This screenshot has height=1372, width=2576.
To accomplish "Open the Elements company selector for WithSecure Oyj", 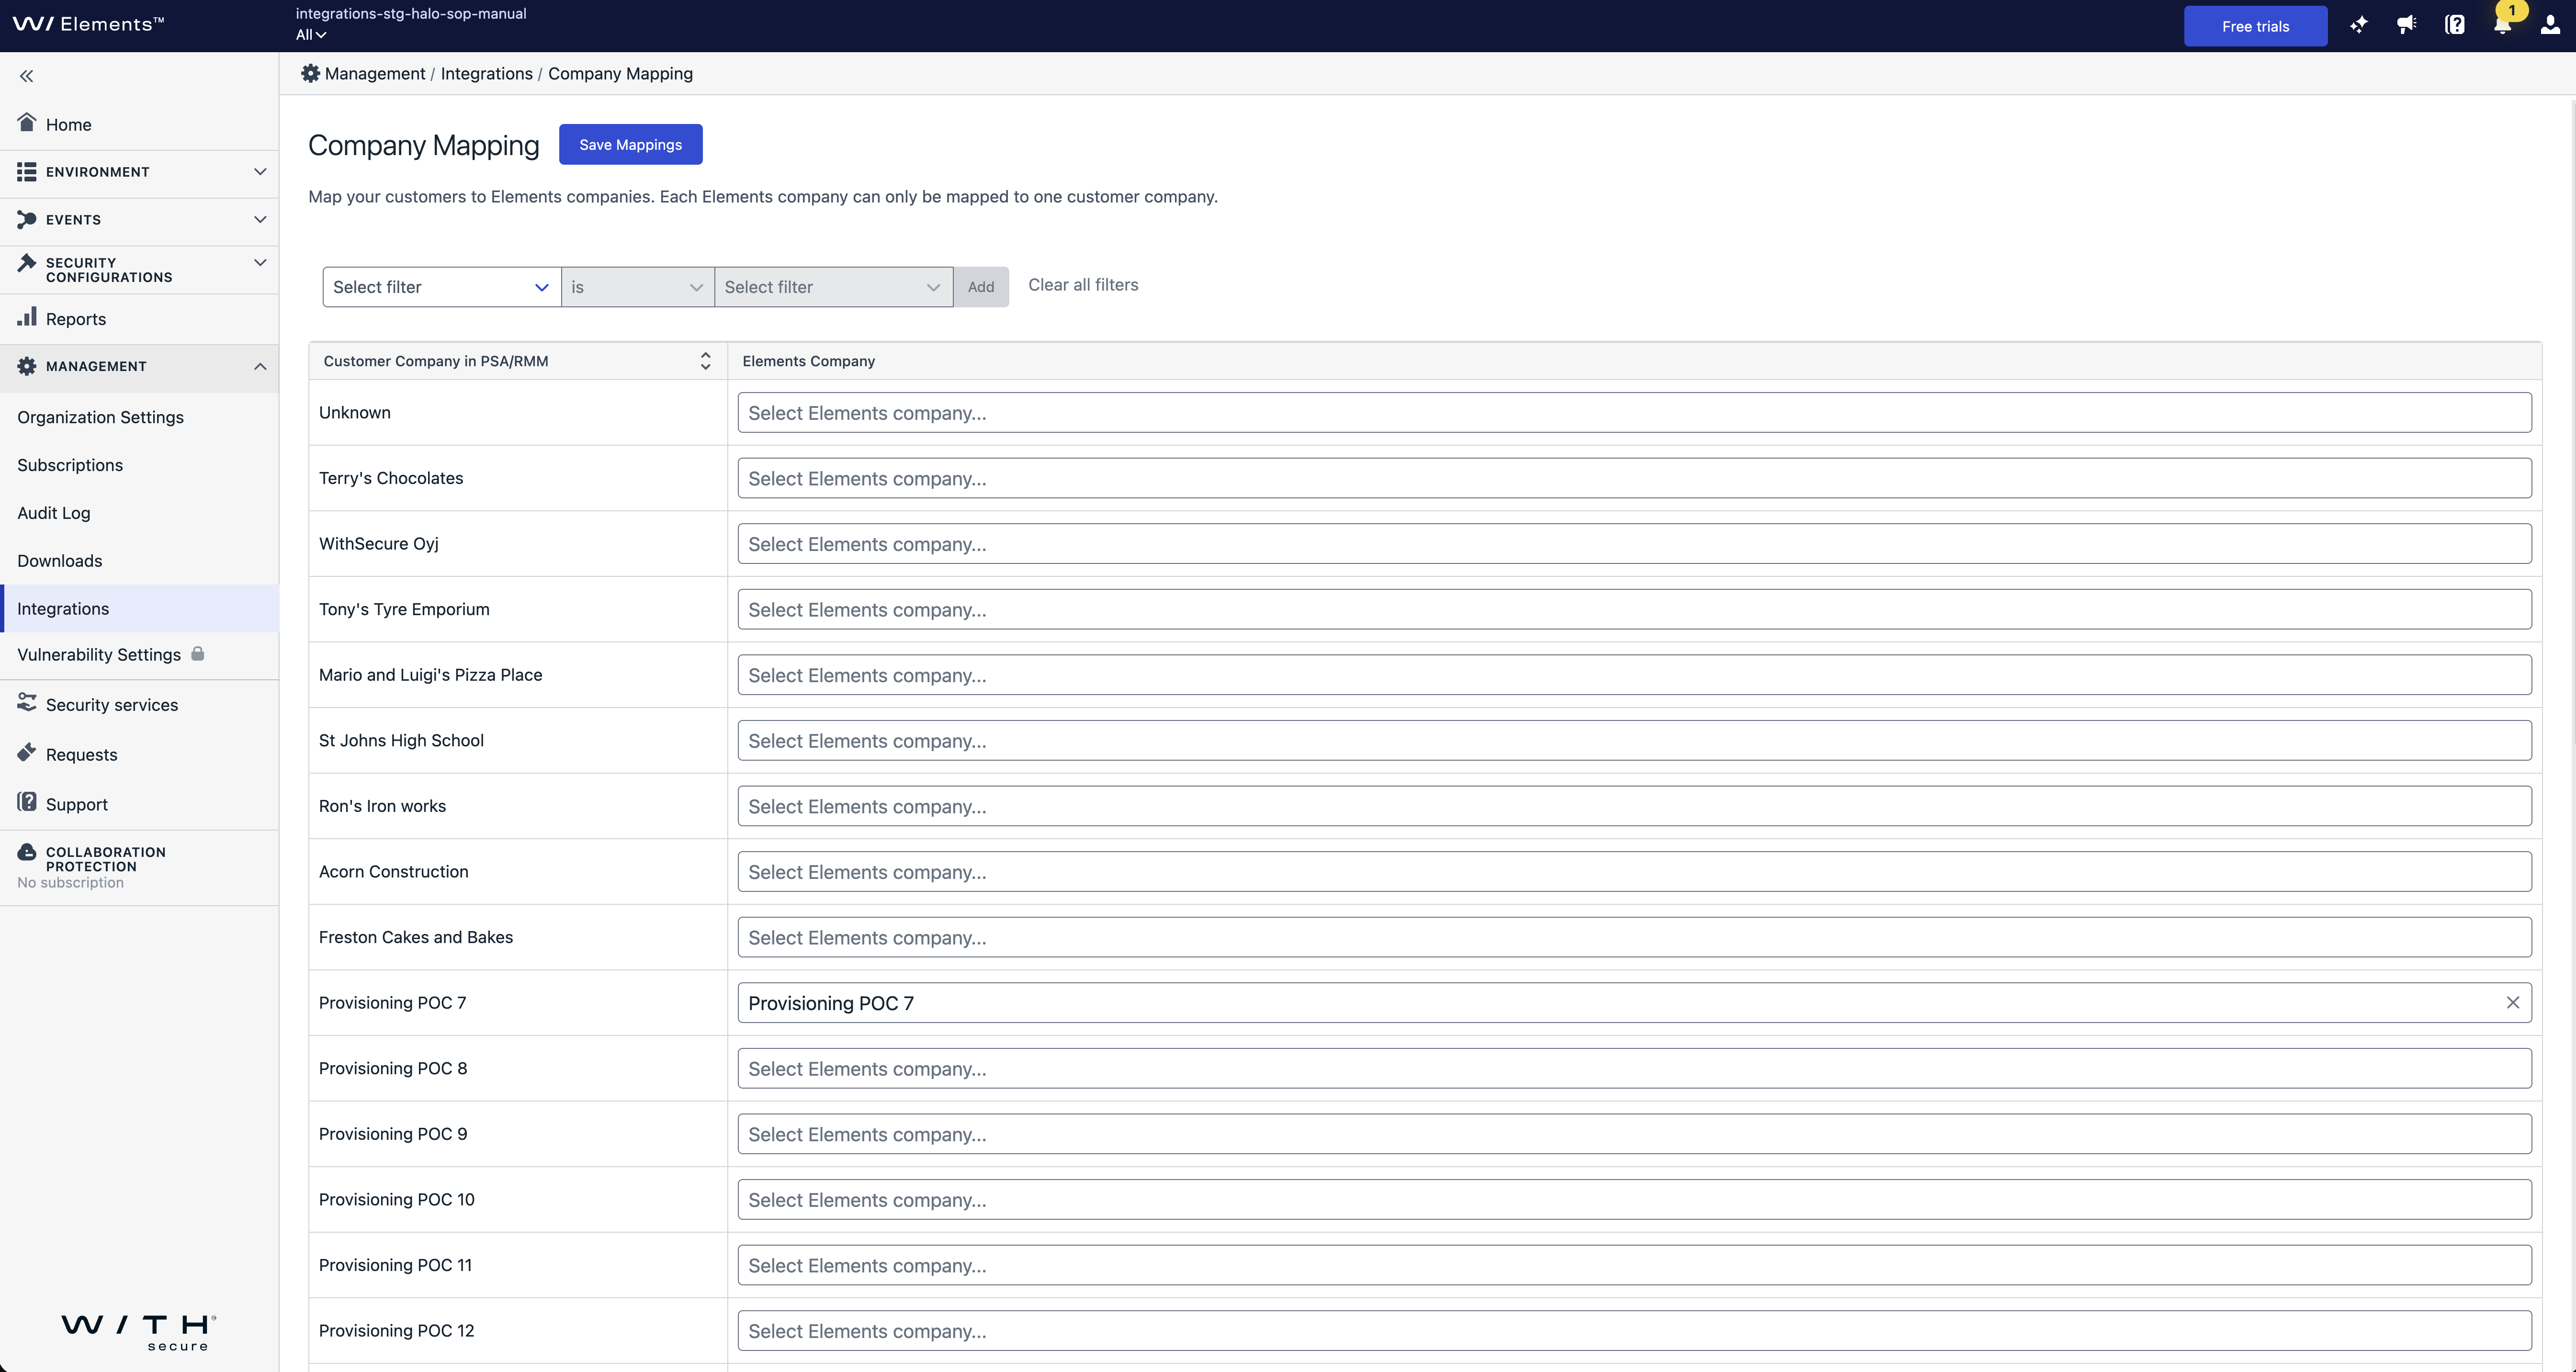I will (1634, 544).
